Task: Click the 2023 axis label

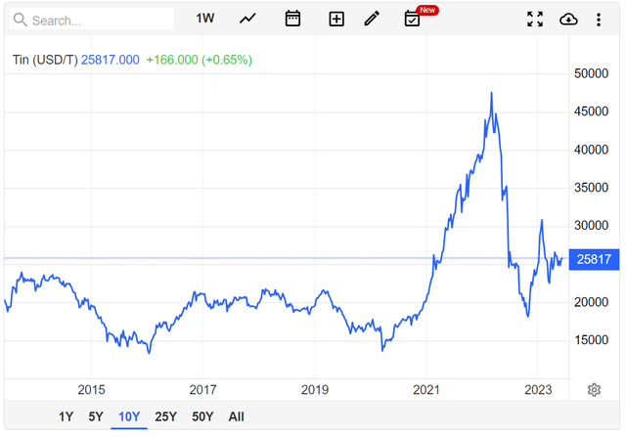Action: click(x=538, y=389)
